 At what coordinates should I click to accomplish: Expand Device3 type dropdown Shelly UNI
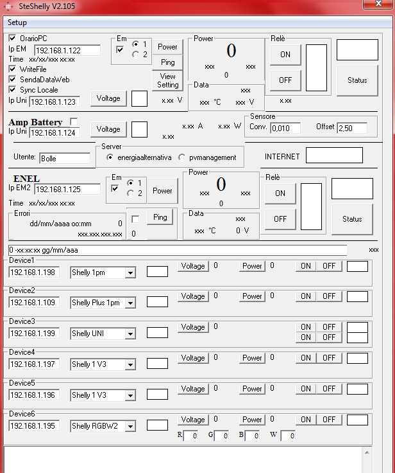(130, 334)
